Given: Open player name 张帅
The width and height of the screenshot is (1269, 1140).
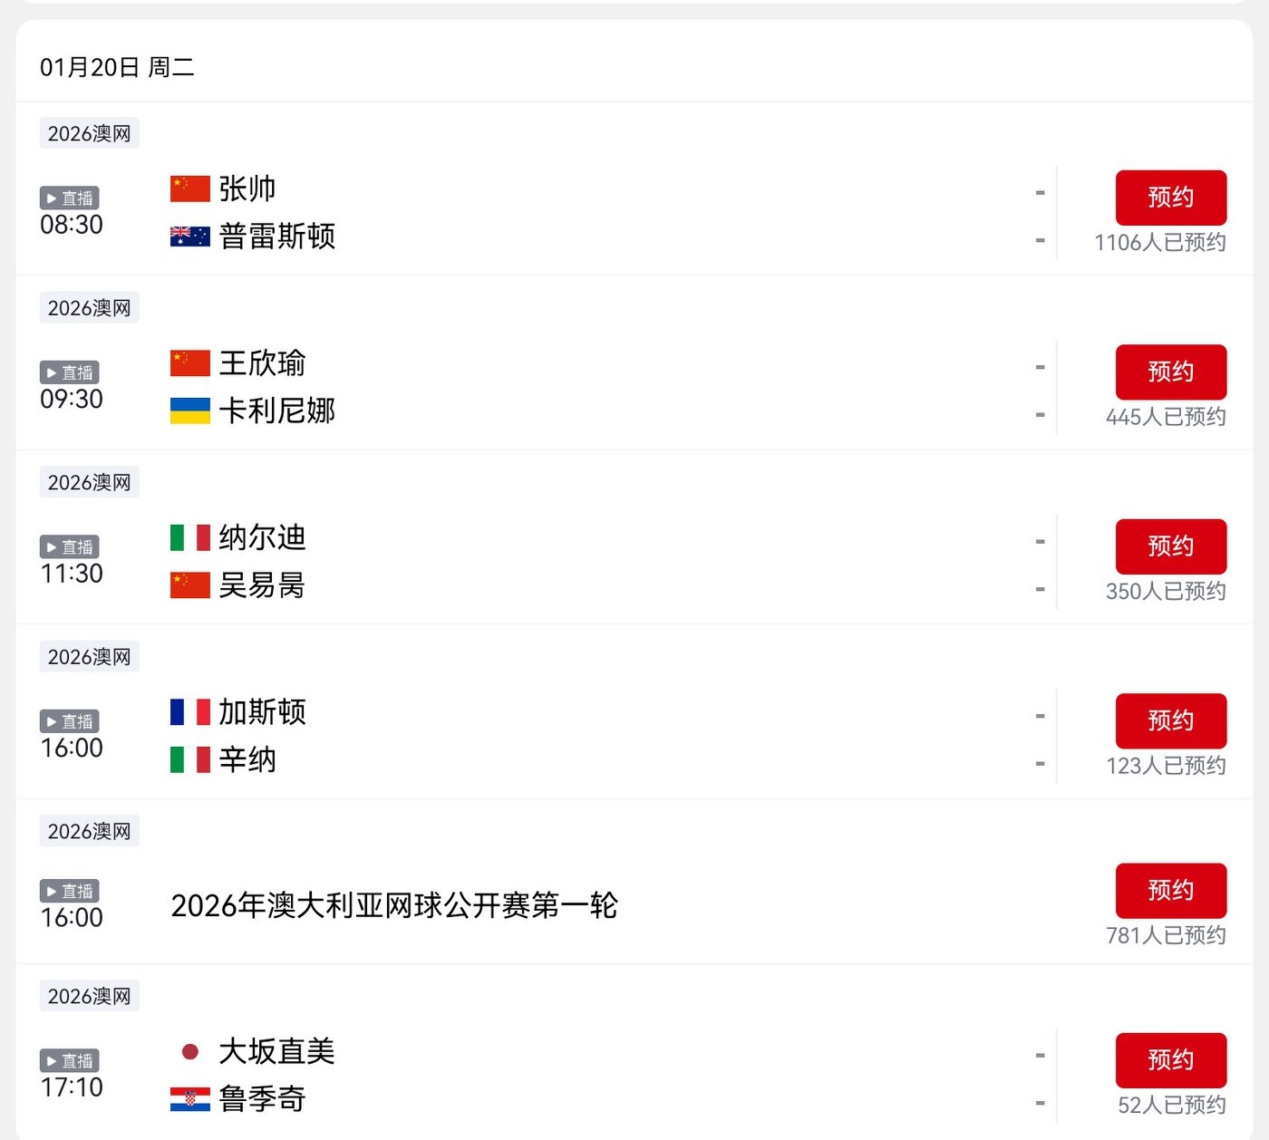Looking at the screenshot, I should coord(247,188).
